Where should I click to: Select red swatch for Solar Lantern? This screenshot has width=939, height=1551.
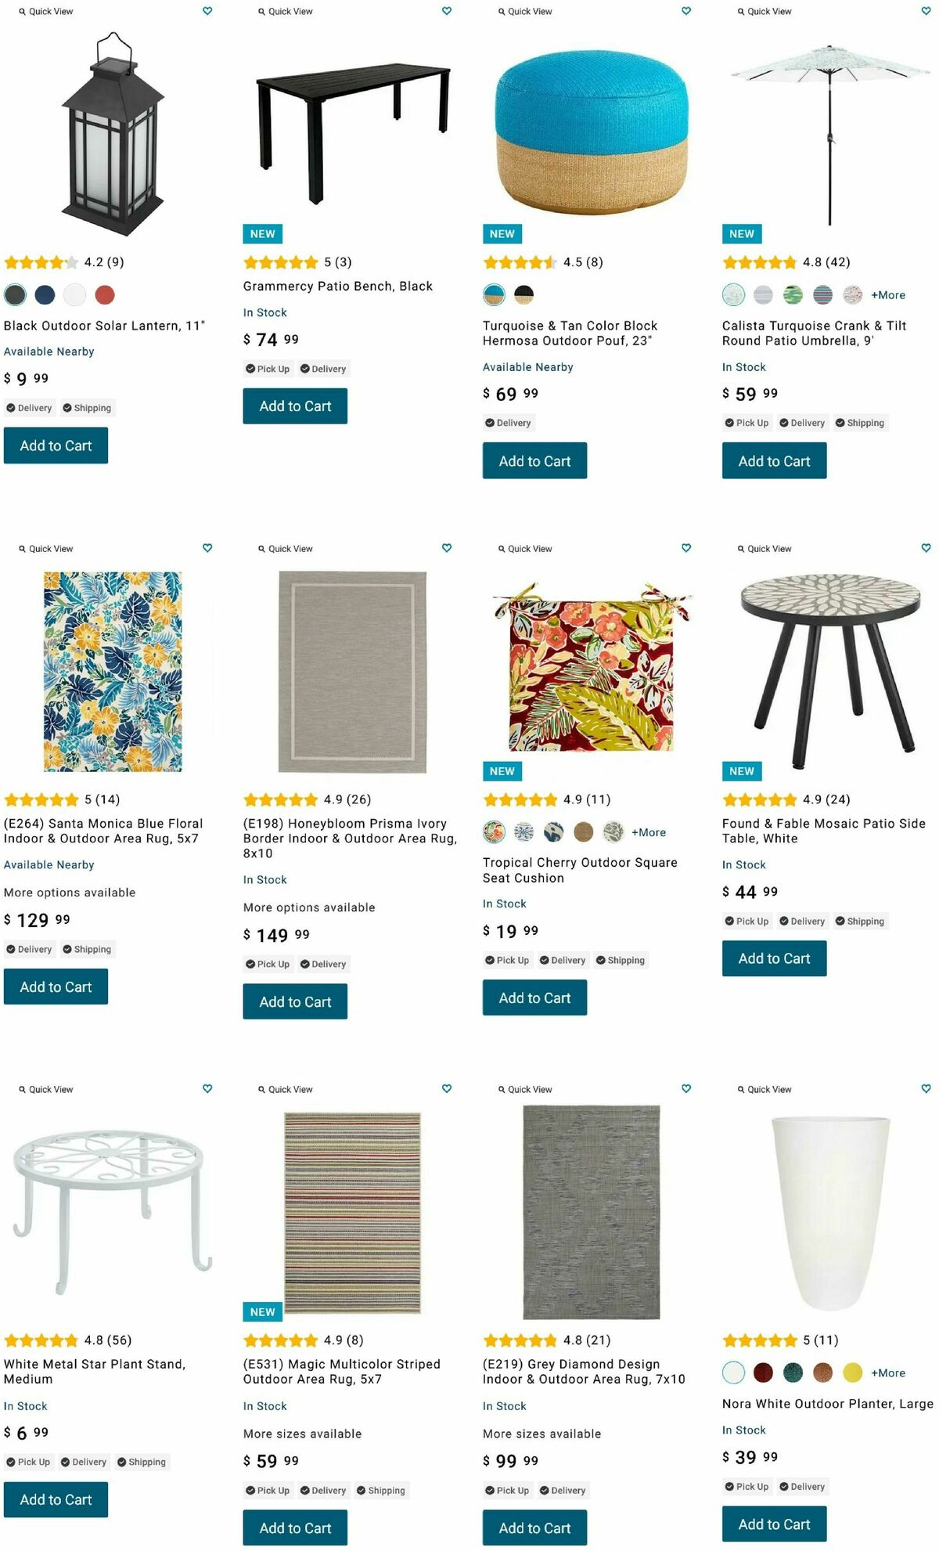[x=105, y=295]
